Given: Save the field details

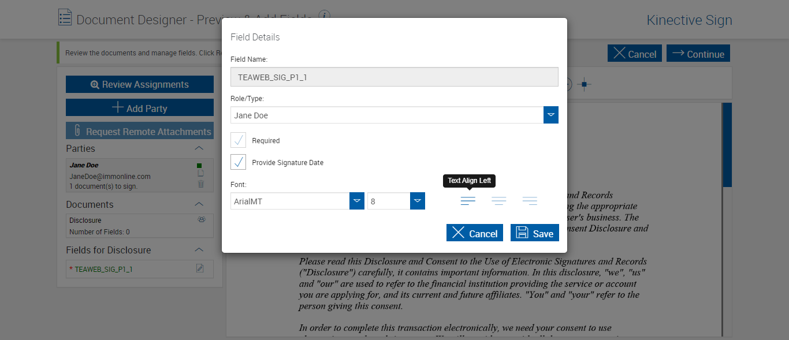Looking at the screenshot, I should point(534,233).
